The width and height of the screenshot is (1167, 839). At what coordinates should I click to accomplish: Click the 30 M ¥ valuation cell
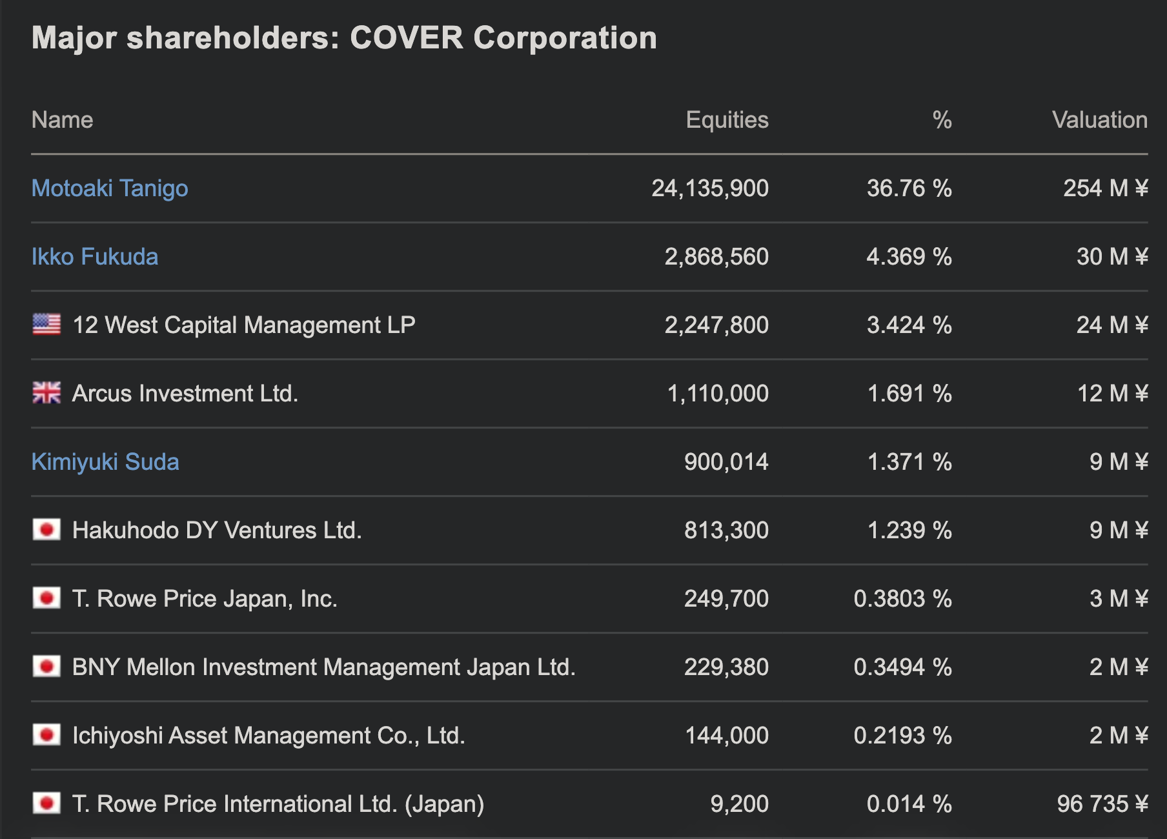pos(1113,257)
